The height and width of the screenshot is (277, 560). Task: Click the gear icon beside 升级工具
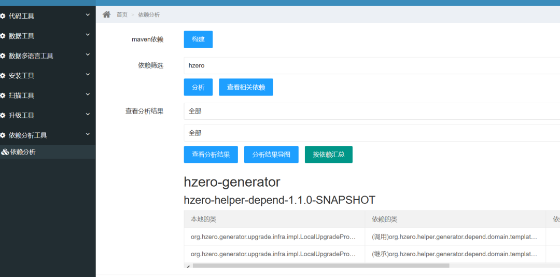point(3,115)
